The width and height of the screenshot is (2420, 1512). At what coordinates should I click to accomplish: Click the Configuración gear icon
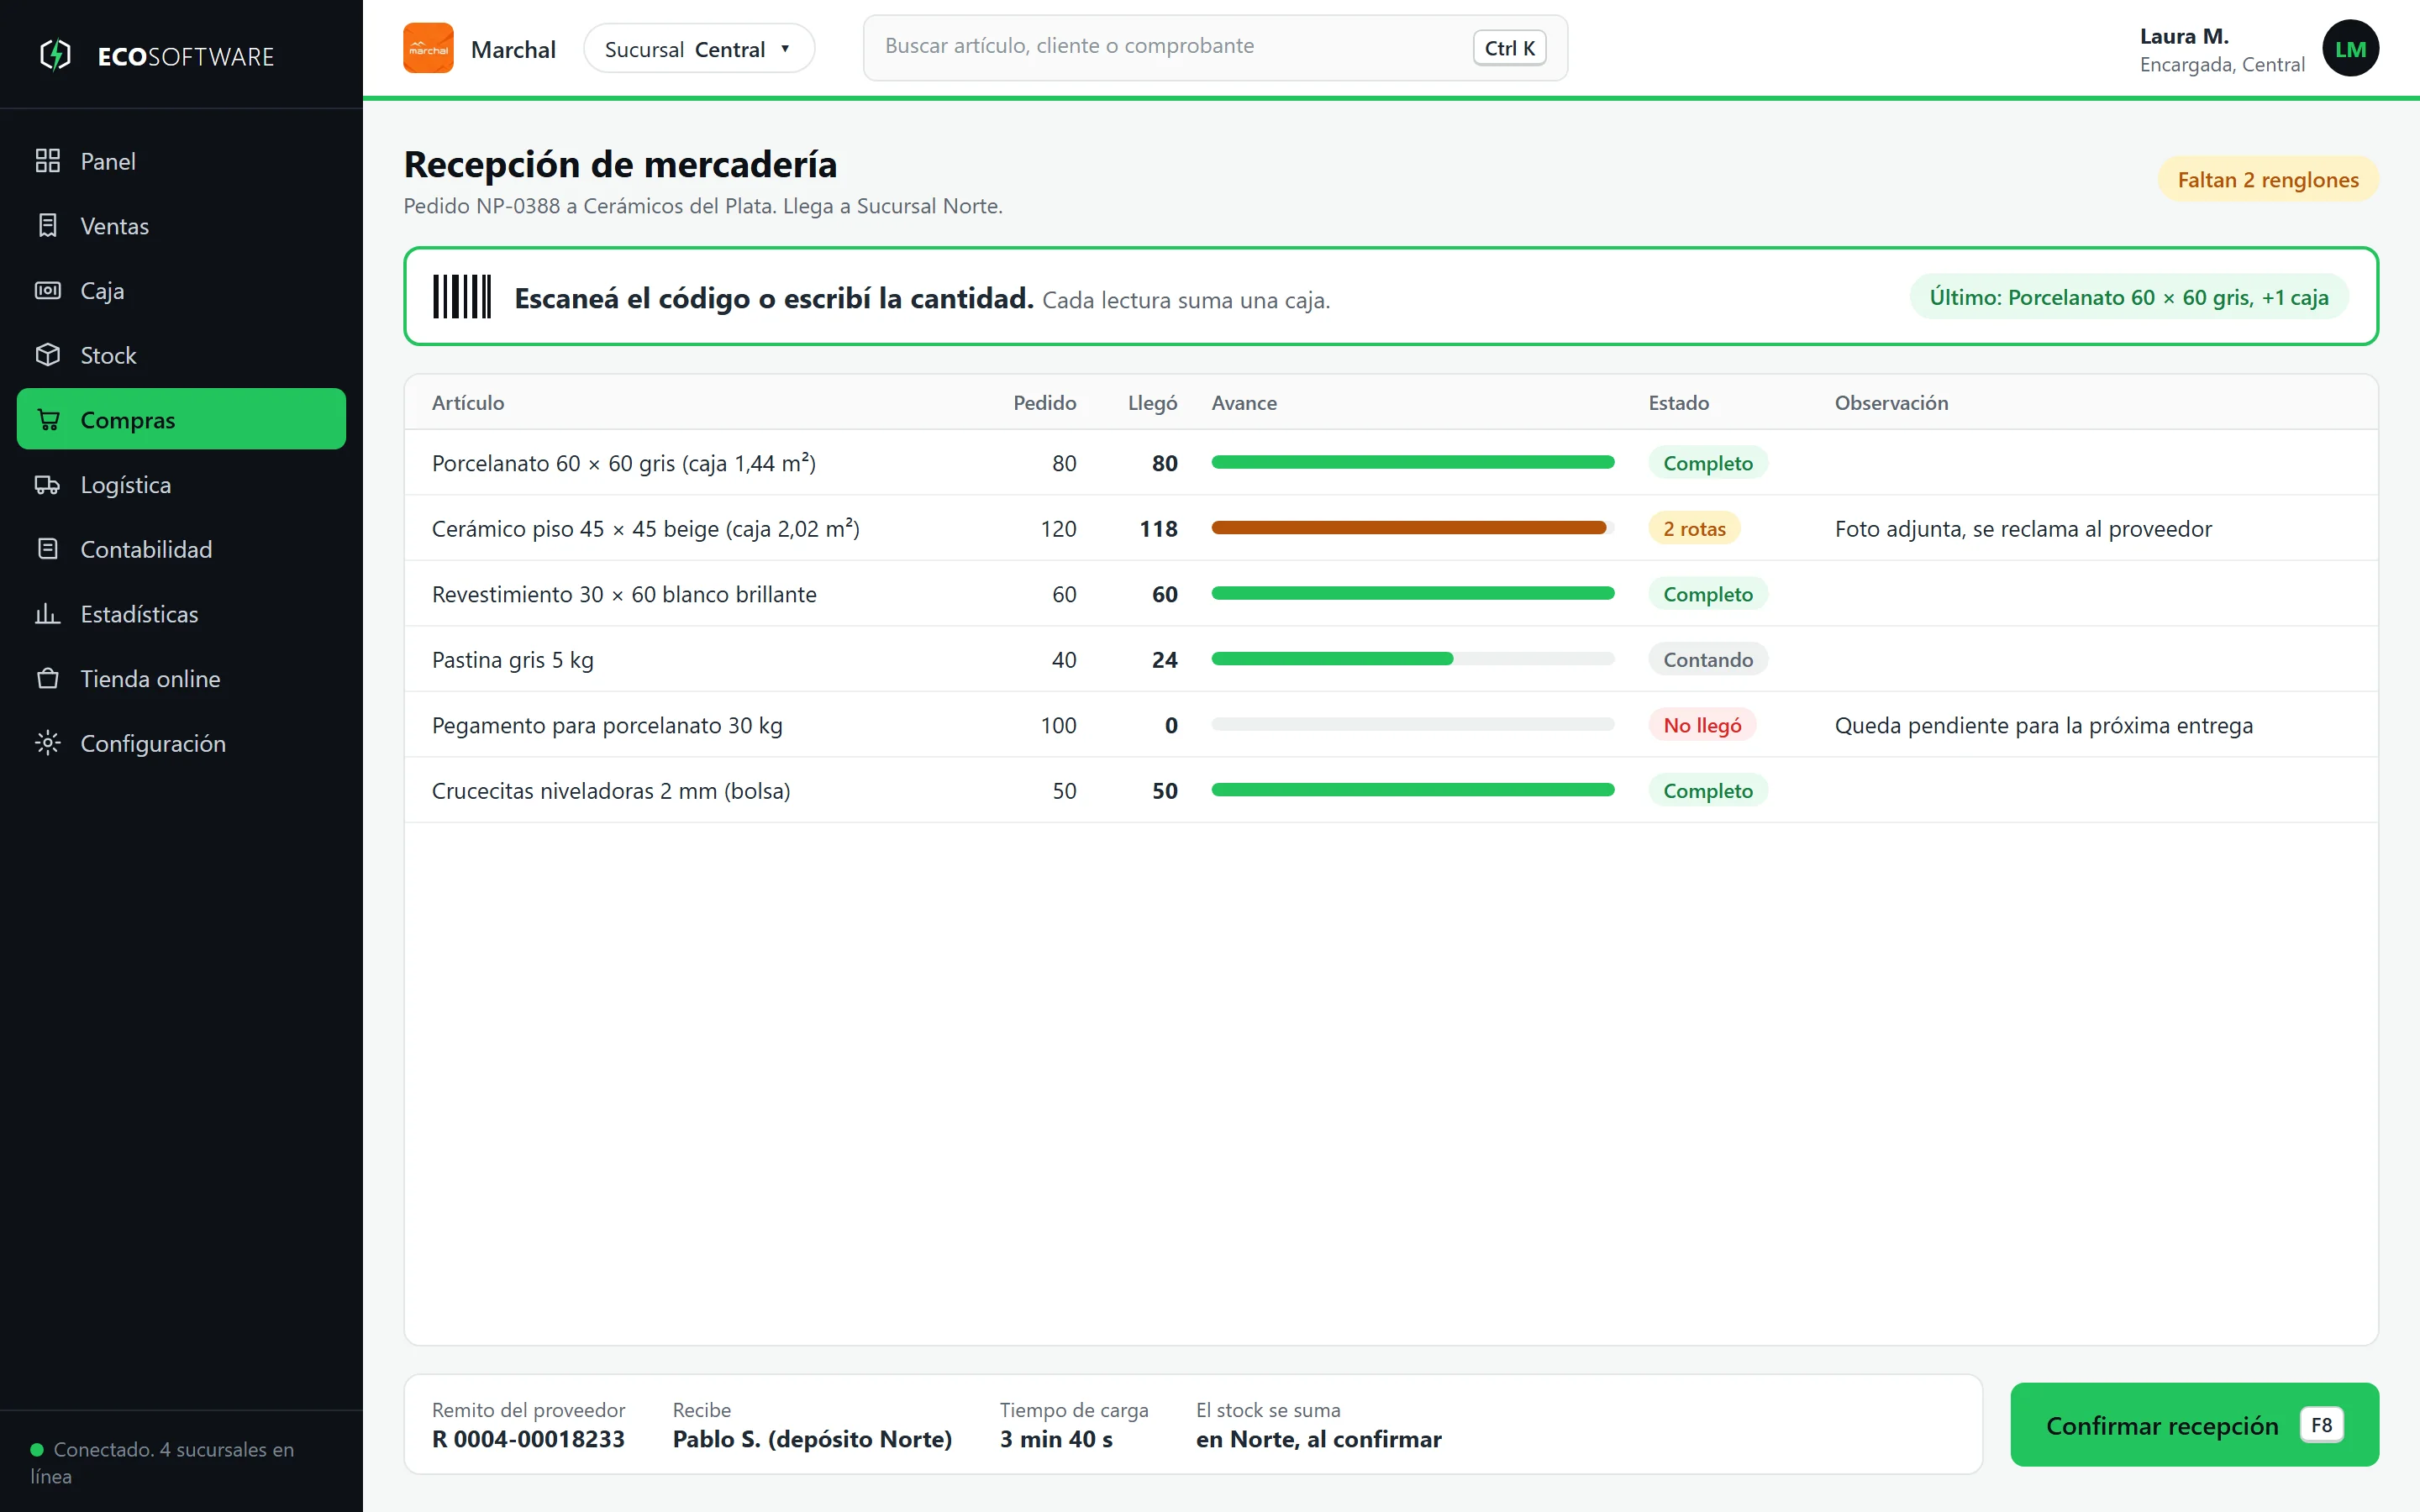(x=47, y=743)
